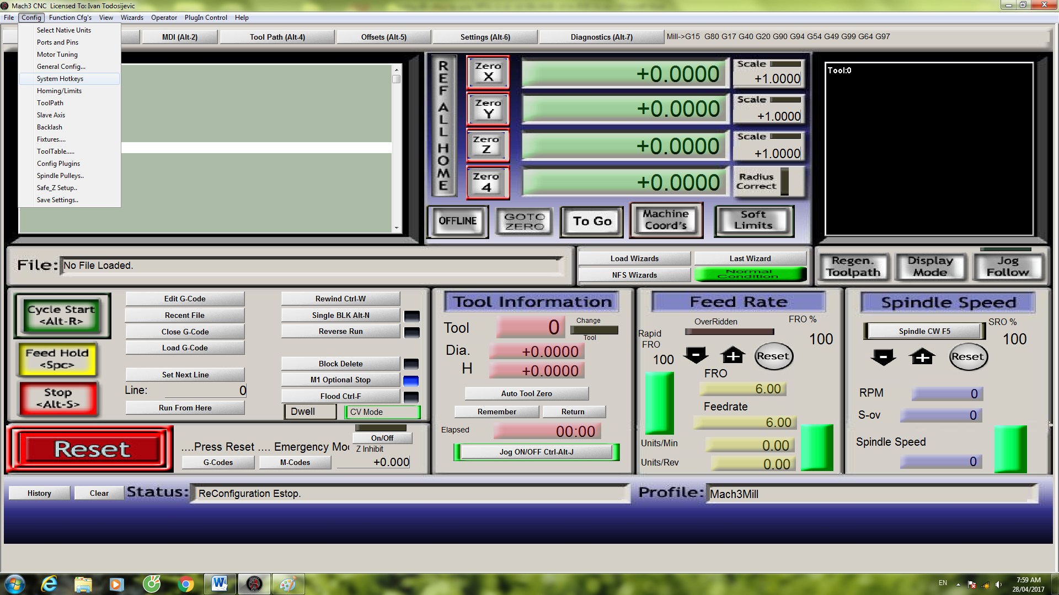Toggle Soft Limits on
This screenshot has height=595, width=1059.
[753, 220]
